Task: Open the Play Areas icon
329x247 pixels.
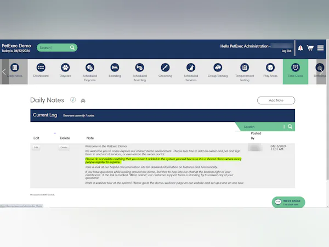Action: click(270, 68)
